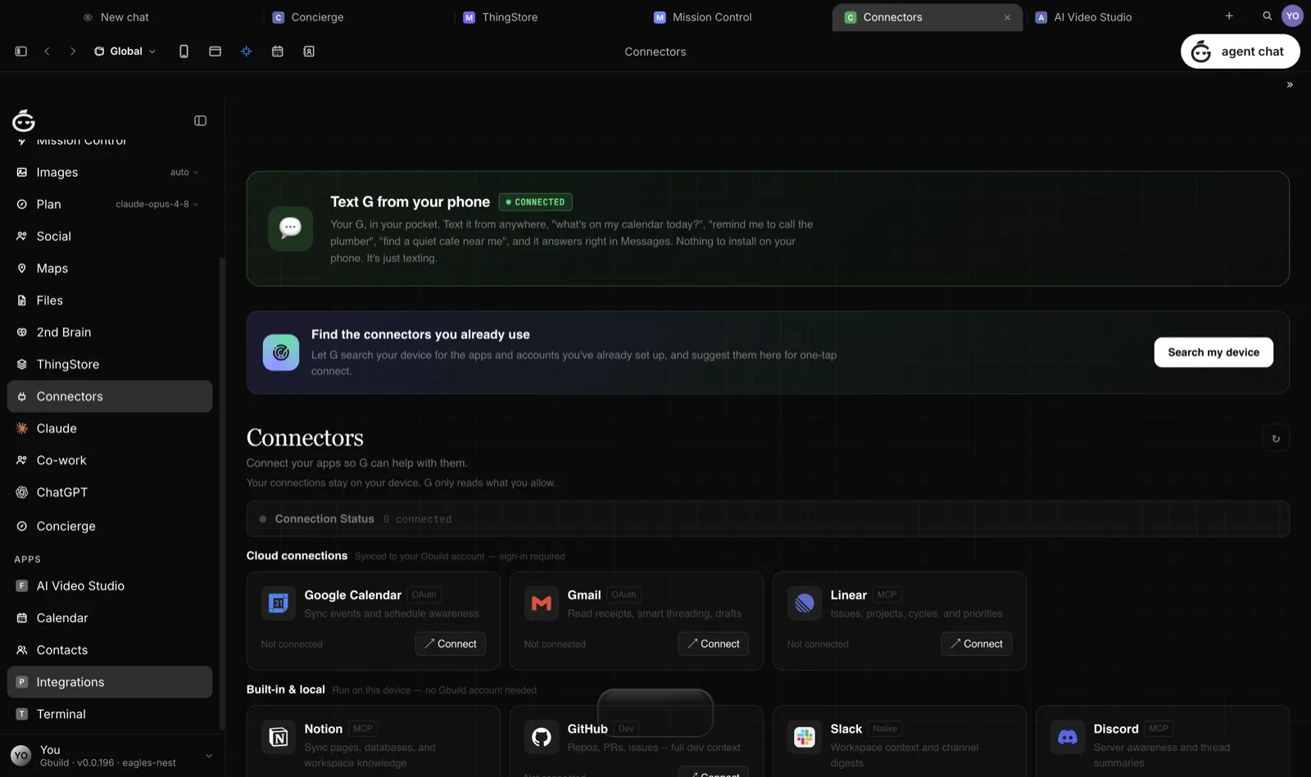The width and height of the screenshot is (1311, 777).
Task: Go back with the left arrow
Action: (x=48, y=51)
